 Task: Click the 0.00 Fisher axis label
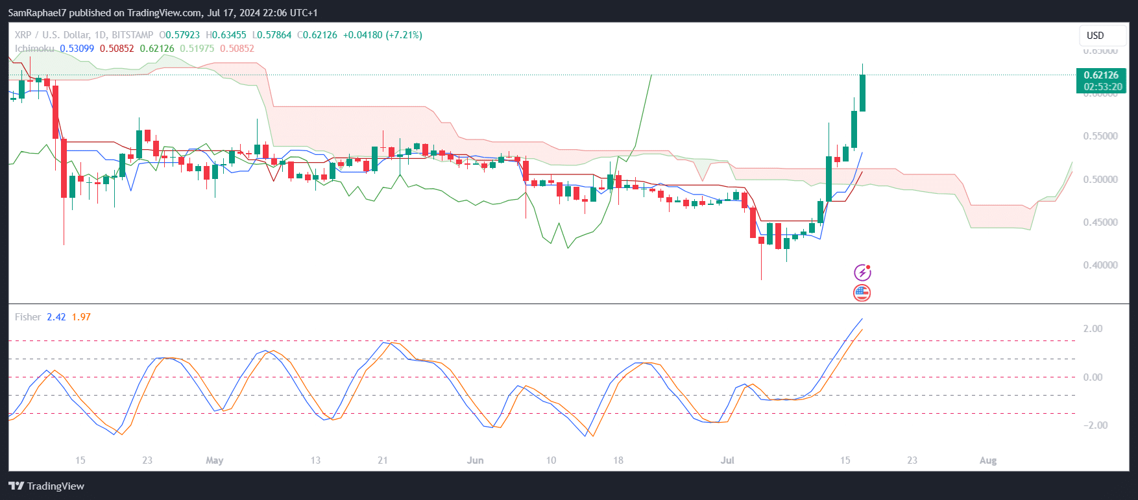1093,377
